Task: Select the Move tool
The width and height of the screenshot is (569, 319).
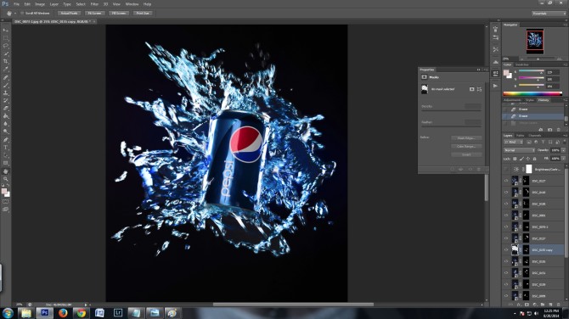Action: [x=5, y=30]
